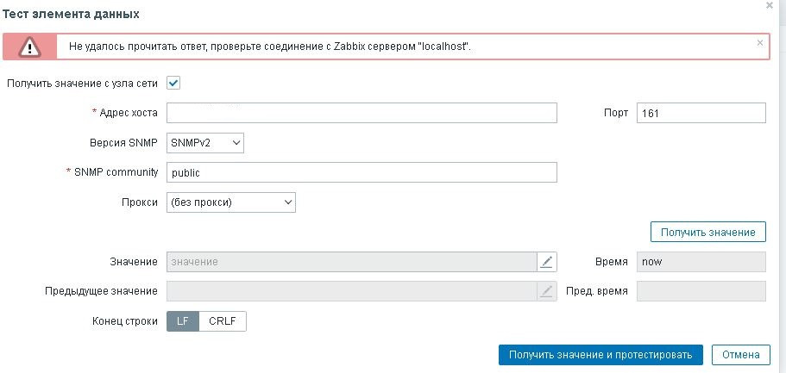The width and height of the screenshot is (786, 373).
Task: Click the Пред. время field
Action: (x=701, y=291)
